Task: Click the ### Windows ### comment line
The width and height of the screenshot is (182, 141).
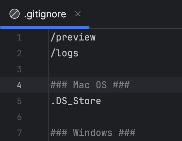Action: tap(93, 133)
